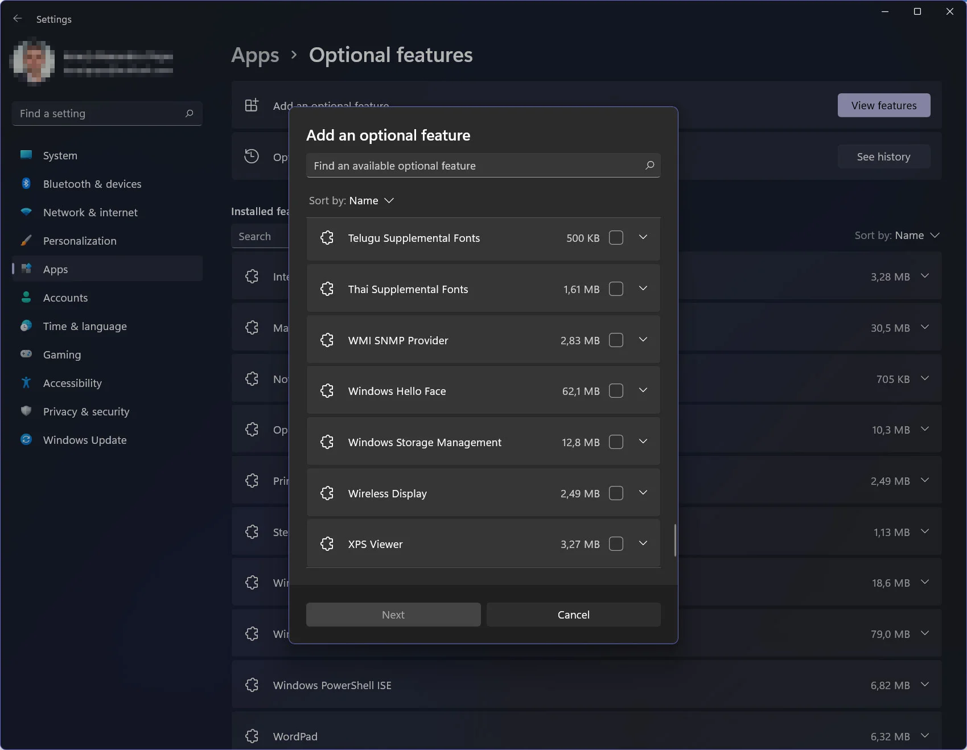Go to Bluetooth & devices
This screenshot has width=967, height=750.
pyautogui.click(x=107, y=184)
